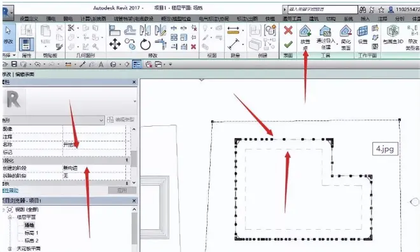420x252 pixels.
Task: Open the 插入 ribbon tab
Action: pos(365,18)
